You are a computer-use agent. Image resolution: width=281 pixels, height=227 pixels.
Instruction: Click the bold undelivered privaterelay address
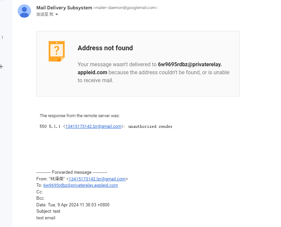[x=150, y=68]
